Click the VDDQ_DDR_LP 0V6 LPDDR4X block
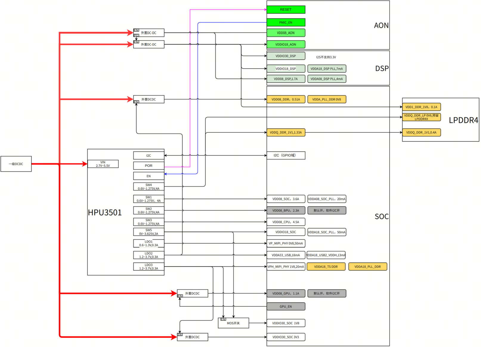This screenshot has height=347, width=481. [421, 117]
